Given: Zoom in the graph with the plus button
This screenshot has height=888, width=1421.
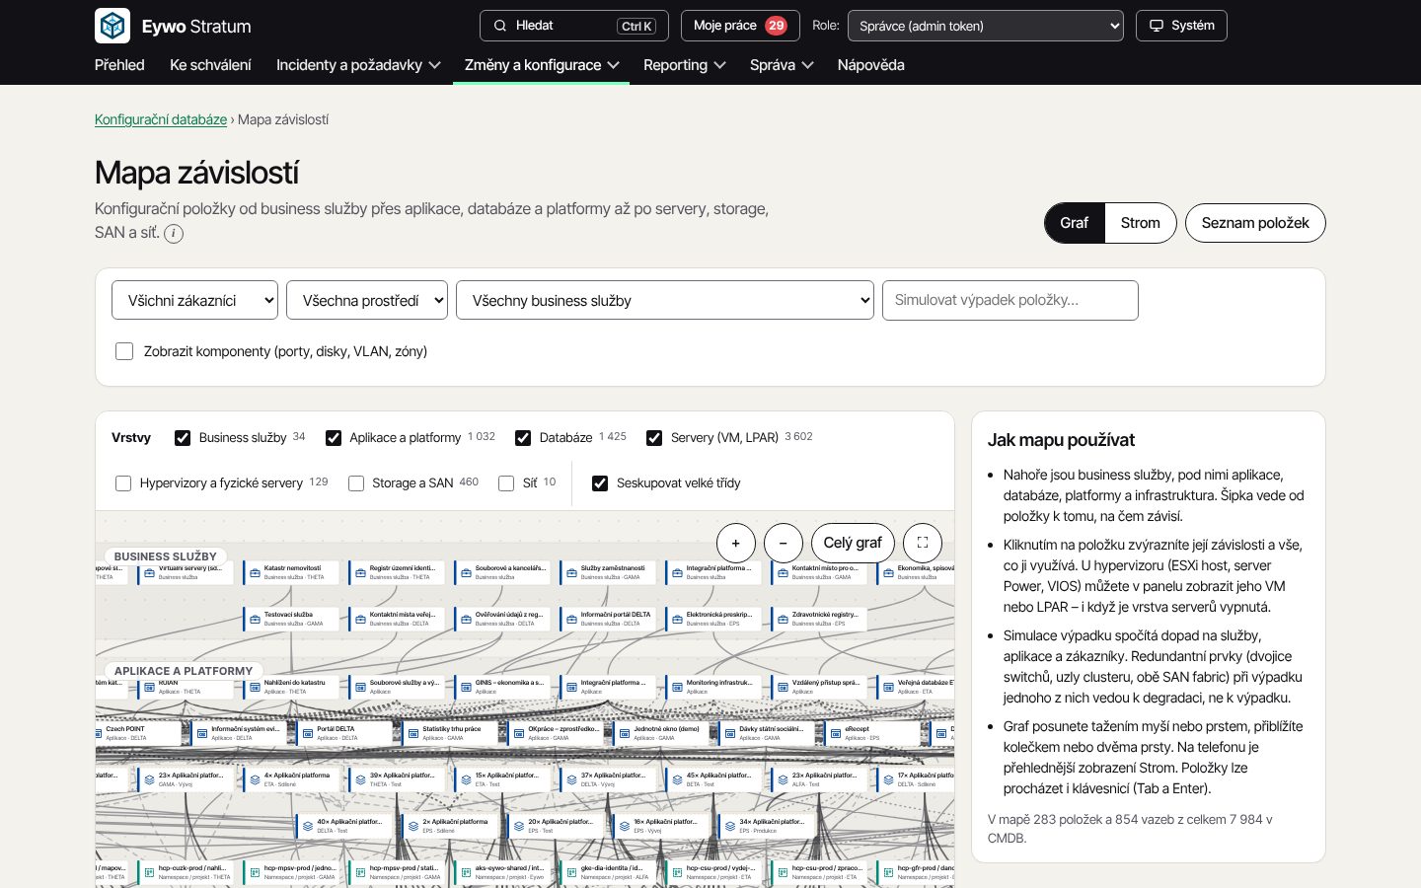Looking at the screenshot, I should (736, 543).
